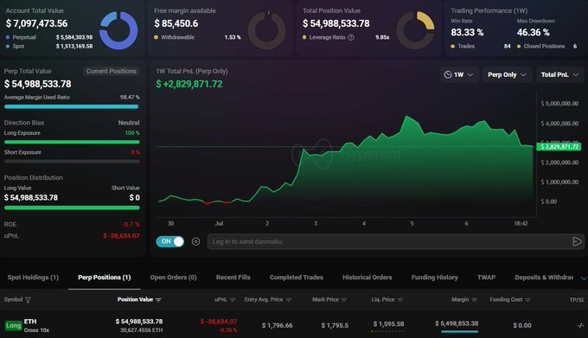Go to the Recent Fills tab
Image resolution: width=588 pixels, height=338 pixels.
point(233,277)
